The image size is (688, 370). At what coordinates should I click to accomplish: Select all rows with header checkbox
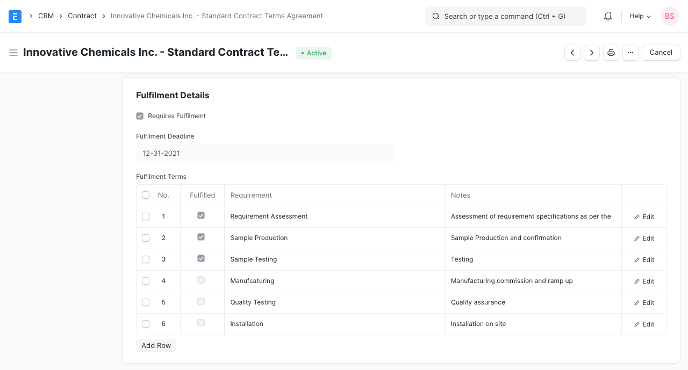(146, 195)
